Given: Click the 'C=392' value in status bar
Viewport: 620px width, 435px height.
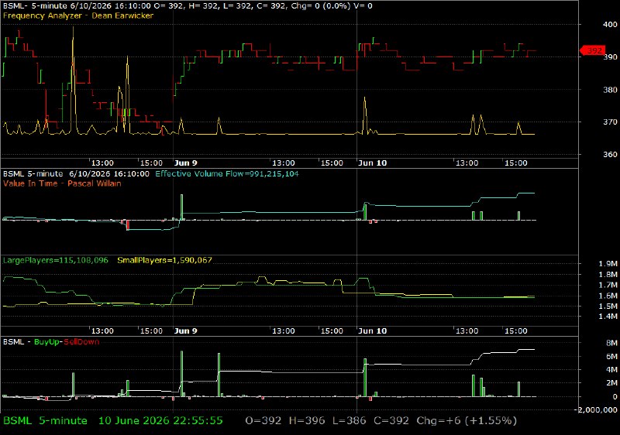Looking at the screenshot, I should click(391, 421).
